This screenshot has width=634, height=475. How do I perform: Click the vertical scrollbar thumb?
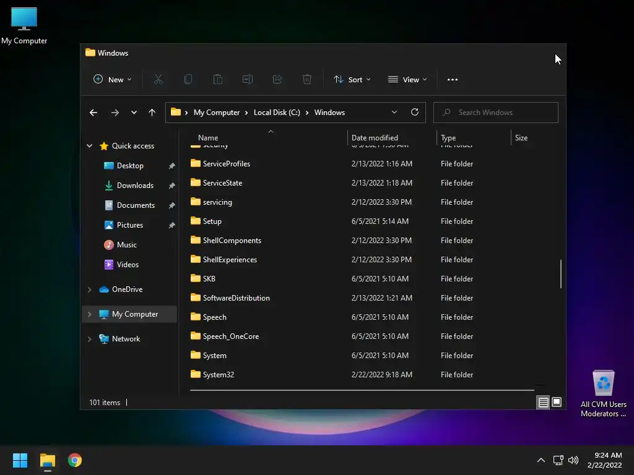click(x=560, y=274)
